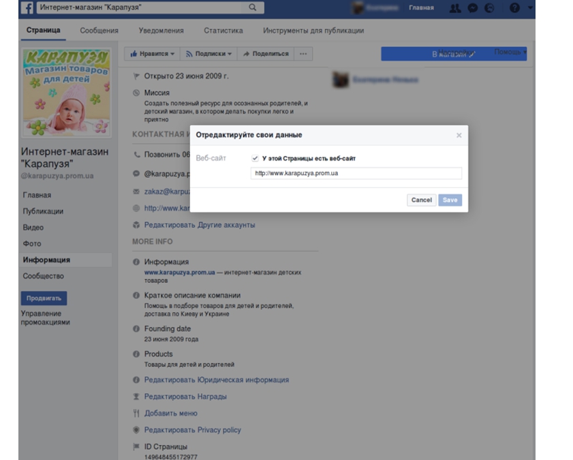The image size is (573, 460).
Task: Close the edit dialog with X
Action: click(459, 135)
